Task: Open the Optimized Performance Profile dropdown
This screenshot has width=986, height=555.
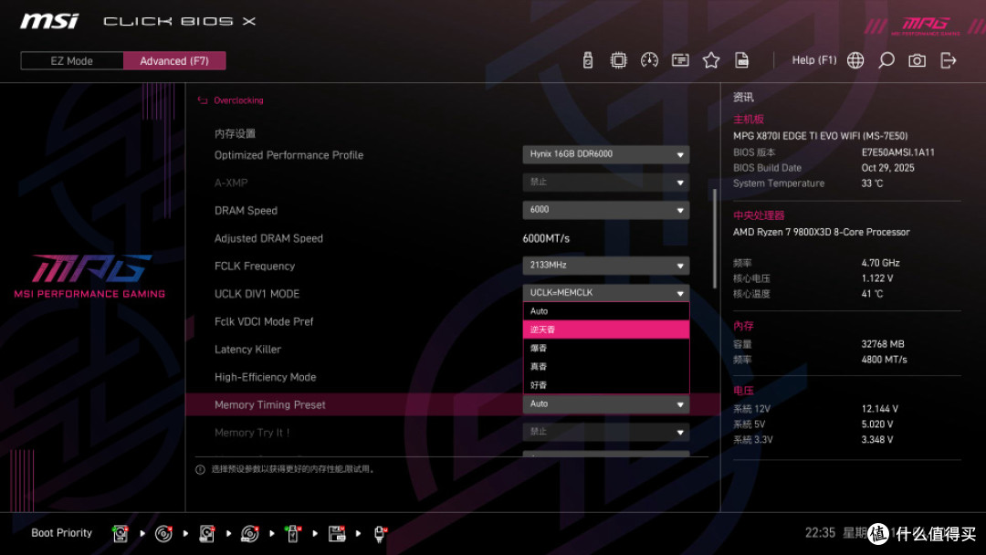Action: pyautogui.click(x=605, y=154)
